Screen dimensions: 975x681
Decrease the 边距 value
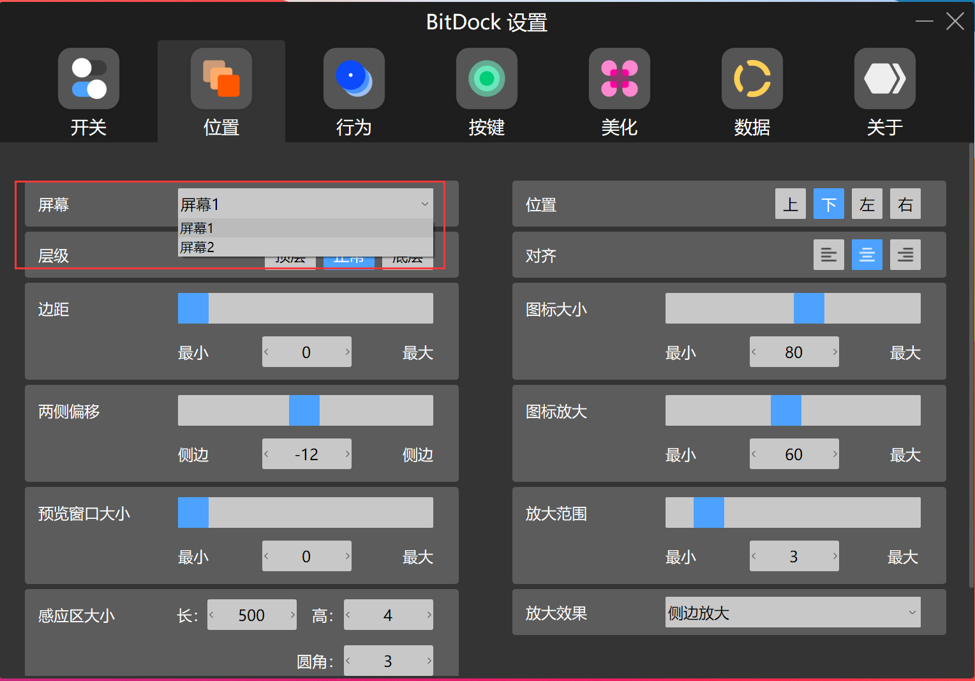[267, 352]
